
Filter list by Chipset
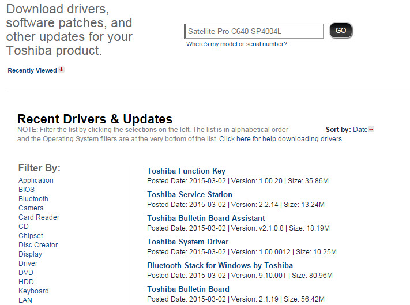31,236
